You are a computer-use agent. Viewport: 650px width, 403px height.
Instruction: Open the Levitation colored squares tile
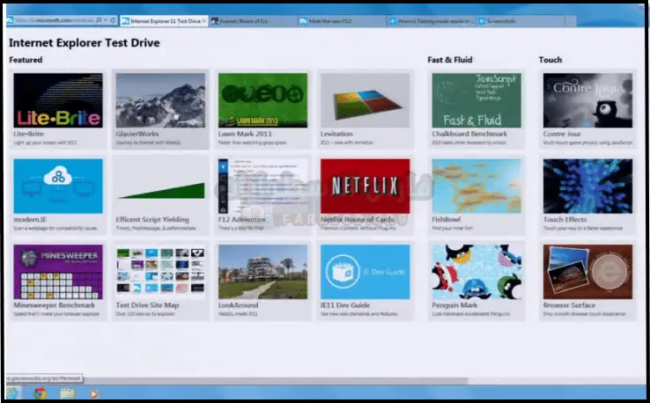click(x=365, y=100)
